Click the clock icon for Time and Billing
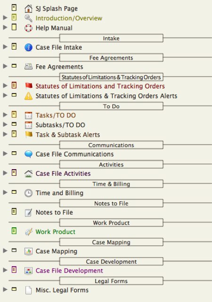The image size is (212, 302). click(28, 193)
